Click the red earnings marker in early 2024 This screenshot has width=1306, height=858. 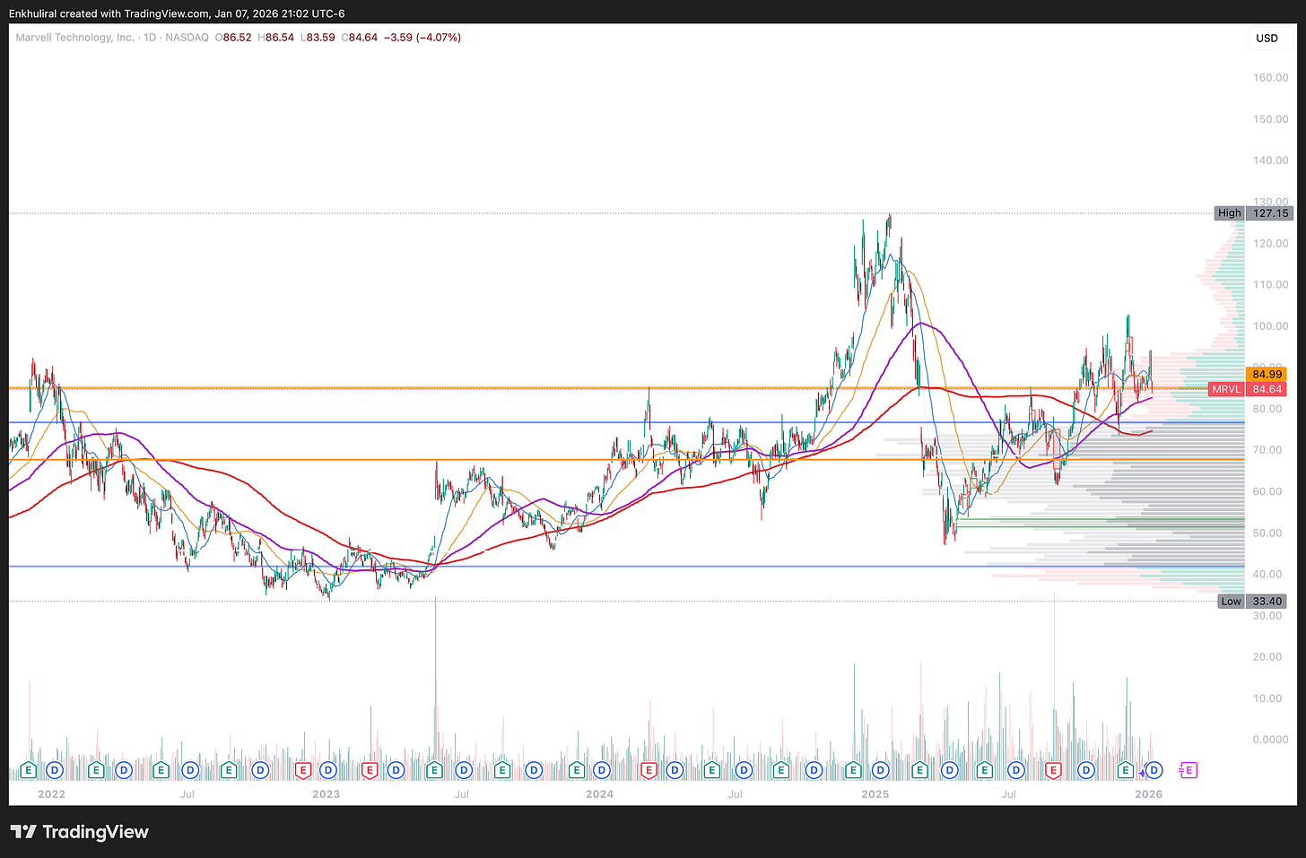tap(649, 770)
